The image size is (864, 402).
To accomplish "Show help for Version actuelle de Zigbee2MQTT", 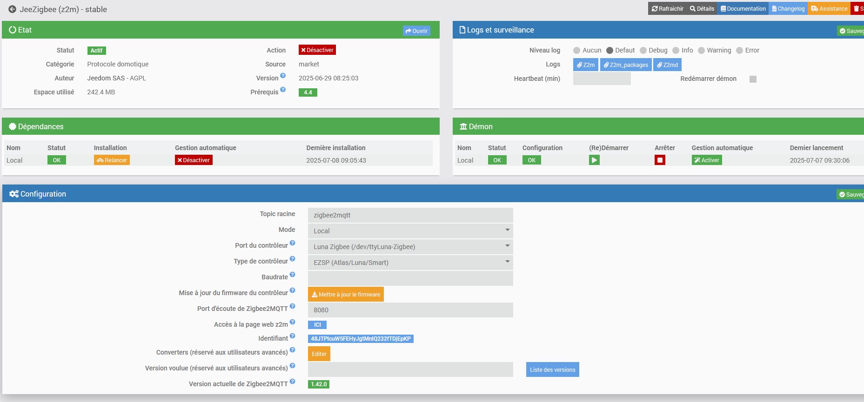I will 293,382.
